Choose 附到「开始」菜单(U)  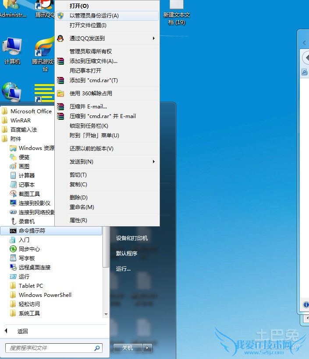107,135
